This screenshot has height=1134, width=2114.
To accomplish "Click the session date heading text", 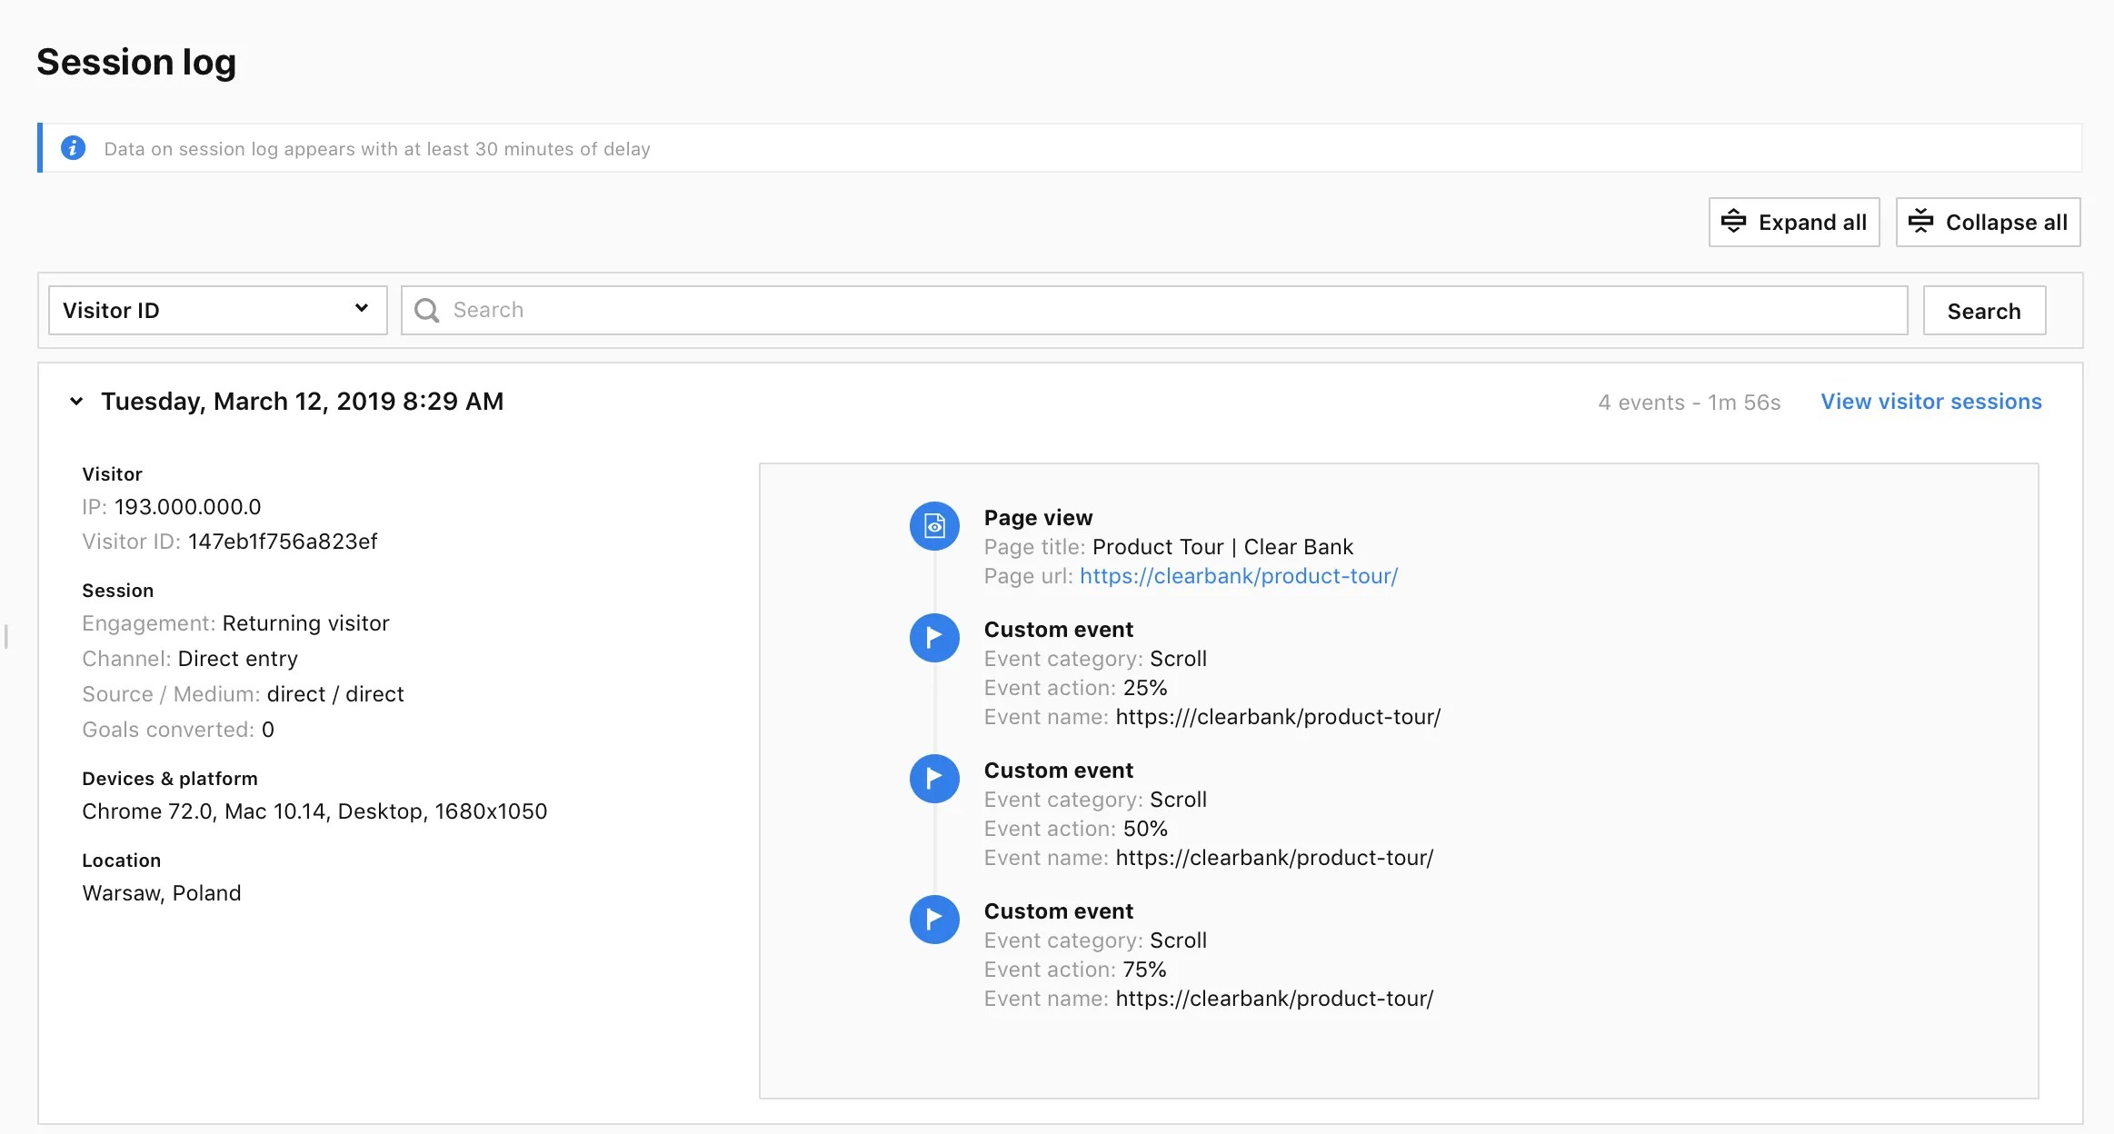I will tap(302, 402).
